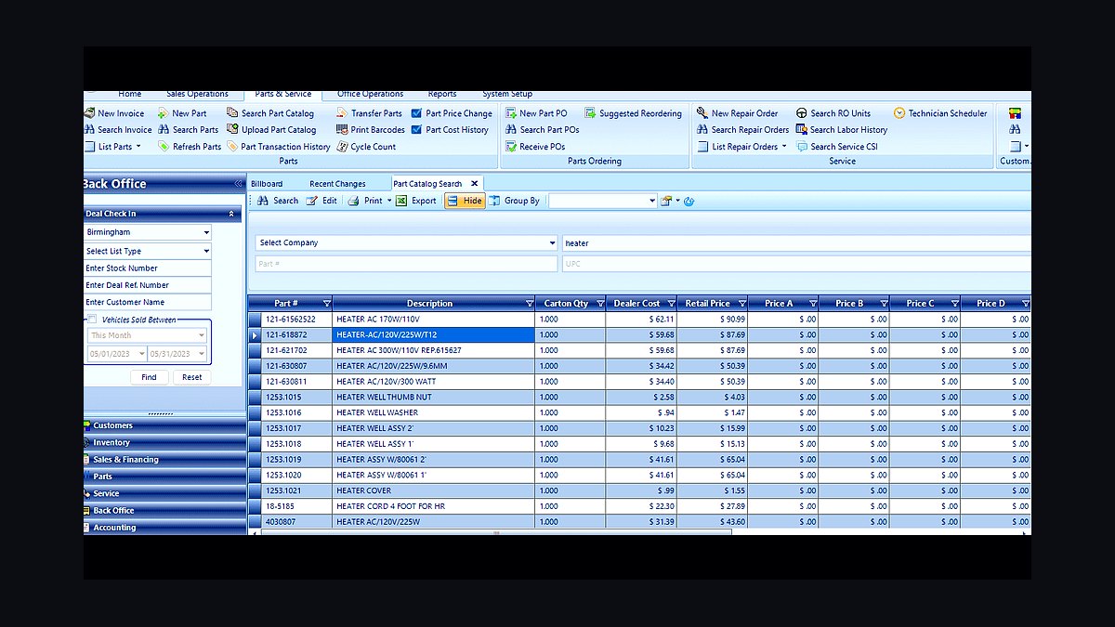Screen dimensions: 1115x627
Task: Select the HEATER COVER row description
Action: tap(433, 490)
